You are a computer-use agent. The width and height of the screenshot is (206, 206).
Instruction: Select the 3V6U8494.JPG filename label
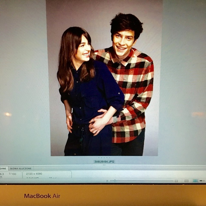tap(104, 161)
